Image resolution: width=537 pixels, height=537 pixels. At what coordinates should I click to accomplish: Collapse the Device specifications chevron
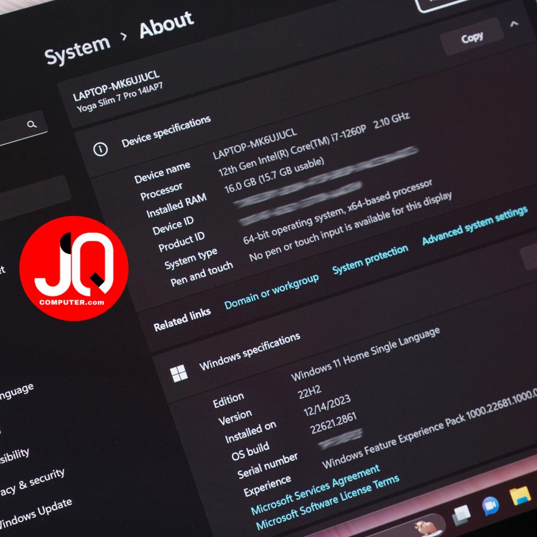click(x=514, y=24)
